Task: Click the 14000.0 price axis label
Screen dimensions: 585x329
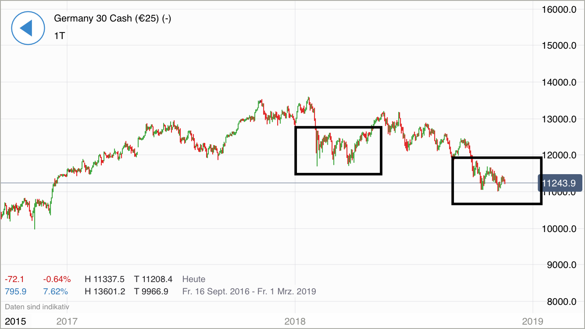Action: 558,82
